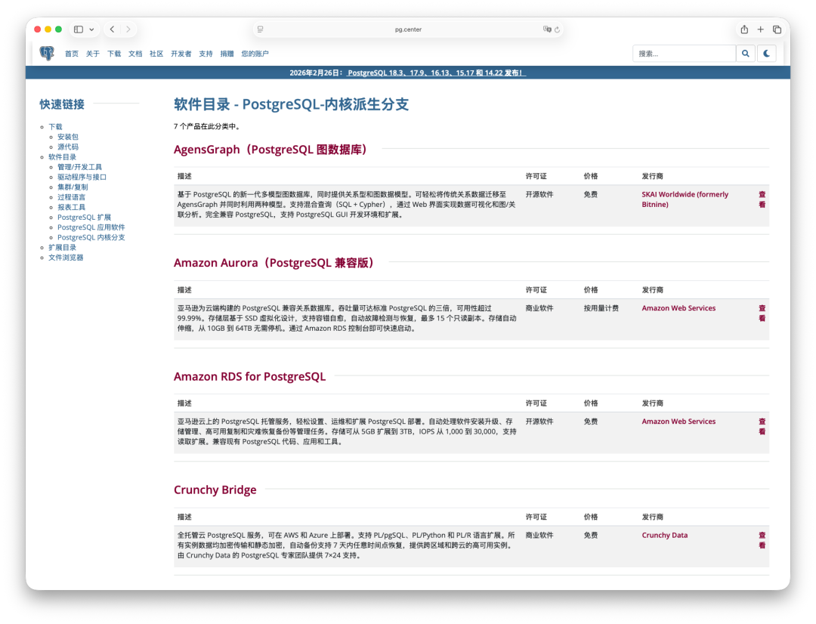Open a new tab with plus icon
The image size is (816, 624).
pos(760,29)
